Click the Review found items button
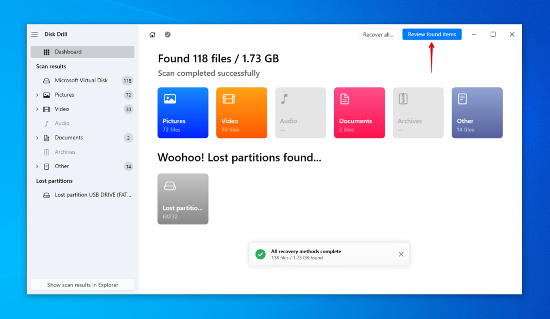 (x=432, y=34)
